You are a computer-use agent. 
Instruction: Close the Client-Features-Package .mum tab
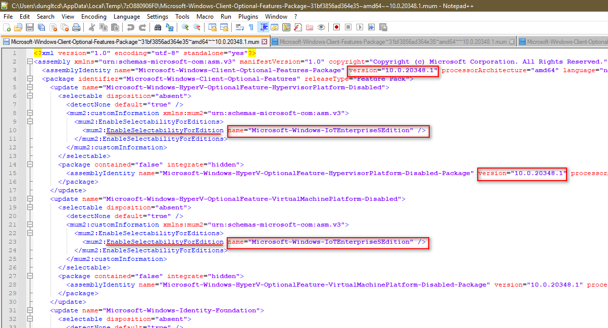point(512,42)
